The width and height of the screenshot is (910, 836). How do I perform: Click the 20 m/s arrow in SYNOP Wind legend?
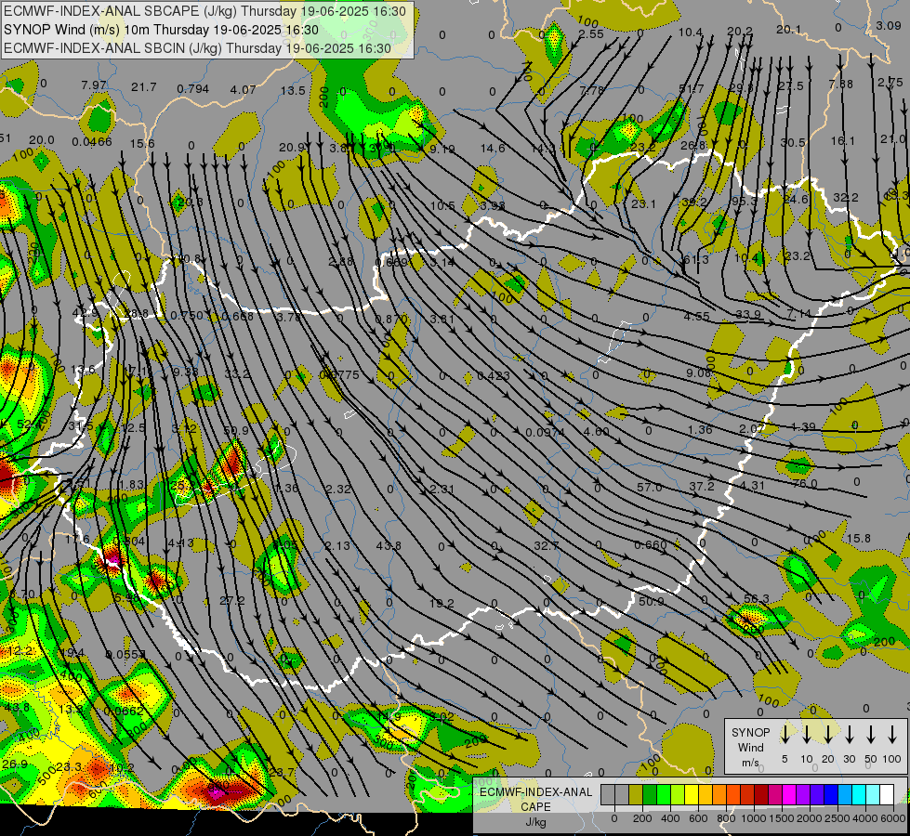click(x=828, y=734)
